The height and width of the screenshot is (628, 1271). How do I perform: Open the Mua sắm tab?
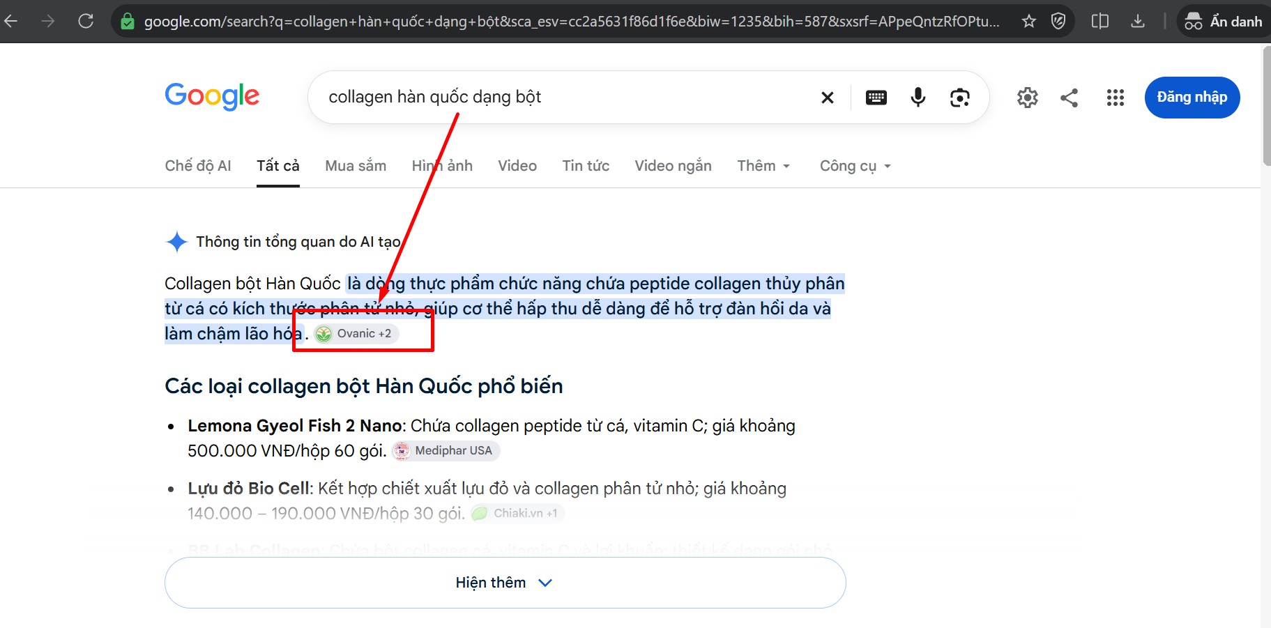[356, 166]
